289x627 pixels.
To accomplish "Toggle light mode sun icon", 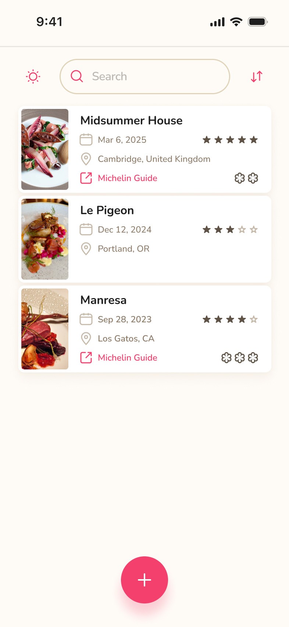I will coord(33,77).
